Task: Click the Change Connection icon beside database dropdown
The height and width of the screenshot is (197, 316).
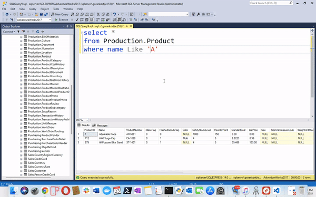Action: coord(12,20)
